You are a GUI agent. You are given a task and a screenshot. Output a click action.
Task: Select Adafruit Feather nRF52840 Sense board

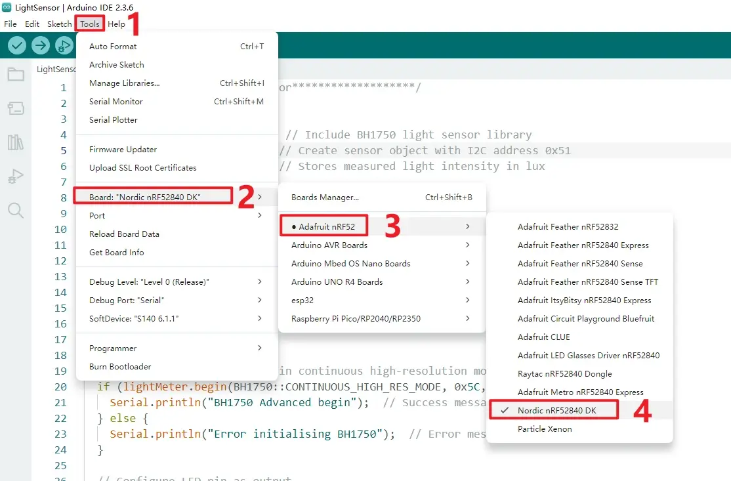click(579, 263)
